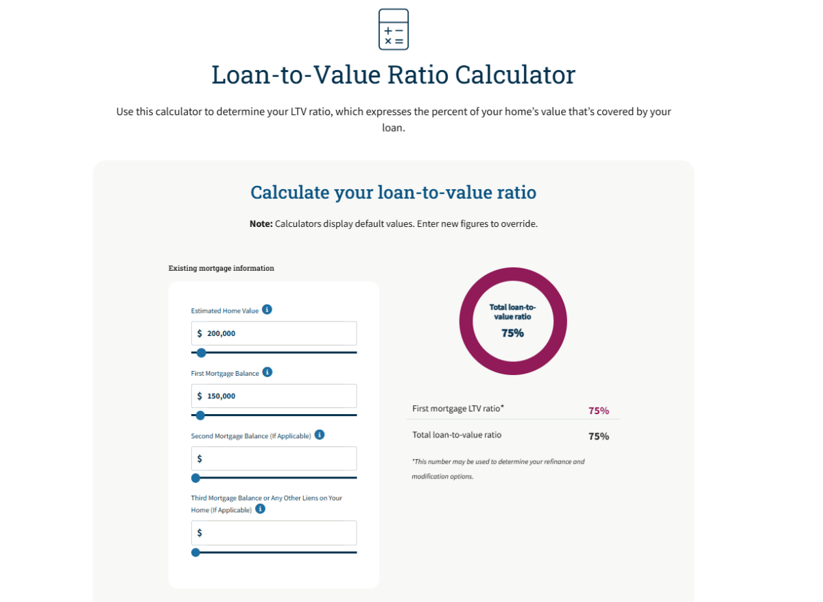
Task: Click inside the Estimated Home Value field
Action: [x=274, y=333]
